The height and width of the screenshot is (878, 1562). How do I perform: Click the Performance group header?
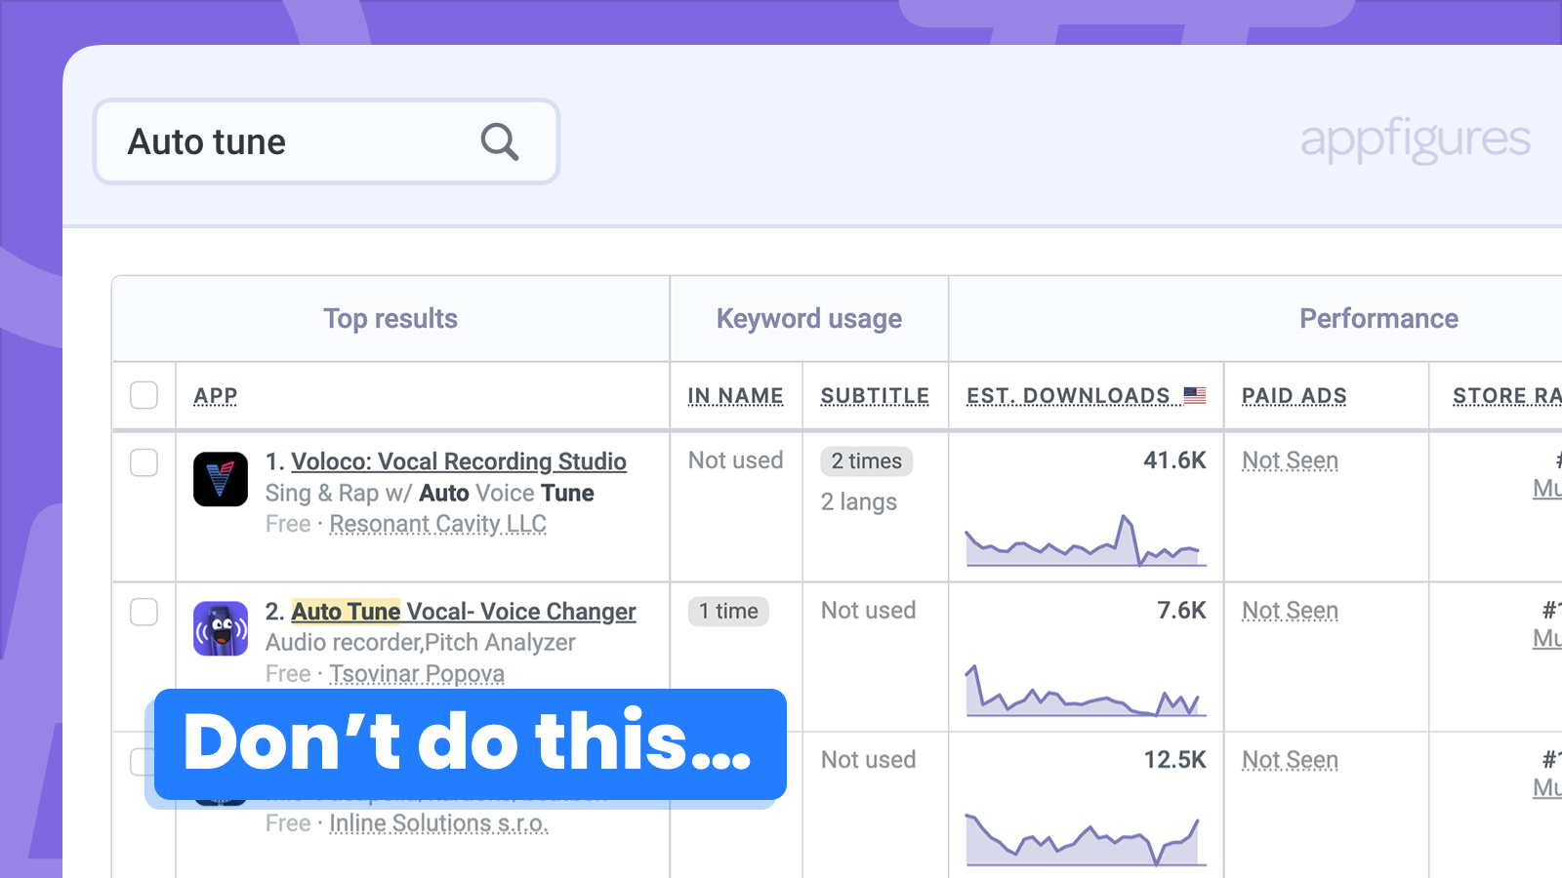tap(1378, 319)
